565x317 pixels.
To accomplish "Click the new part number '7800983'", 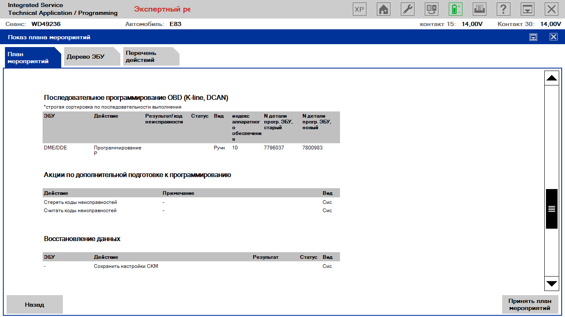I will 312,148.
